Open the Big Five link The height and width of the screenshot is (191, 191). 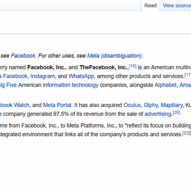pyautogui.click(x=8, y=85)
